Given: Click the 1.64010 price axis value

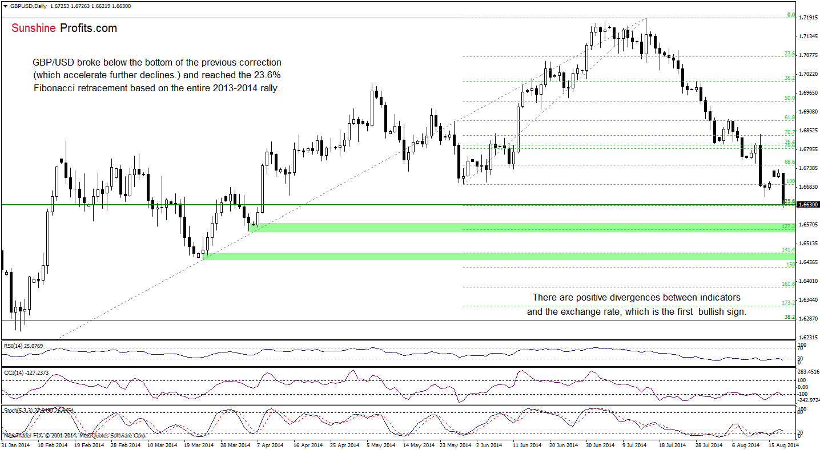Looking at the screenshot, I should [x=809, y=281].
